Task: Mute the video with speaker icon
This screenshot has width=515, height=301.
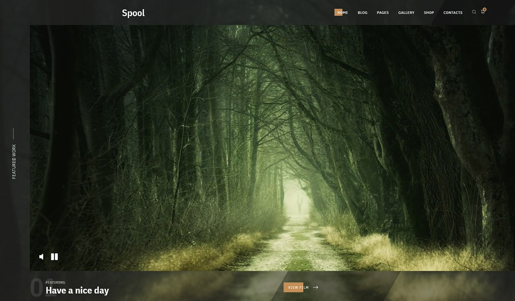Action: coord(41,256)
